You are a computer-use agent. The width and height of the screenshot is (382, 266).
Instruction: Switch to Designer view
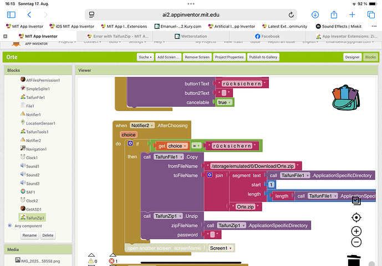coord(352,57)
